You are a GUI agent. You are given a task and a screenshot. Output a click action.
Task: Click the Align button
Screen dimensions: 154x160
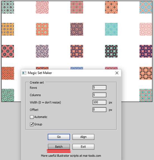pyautogui.click(x=83, y=137)
